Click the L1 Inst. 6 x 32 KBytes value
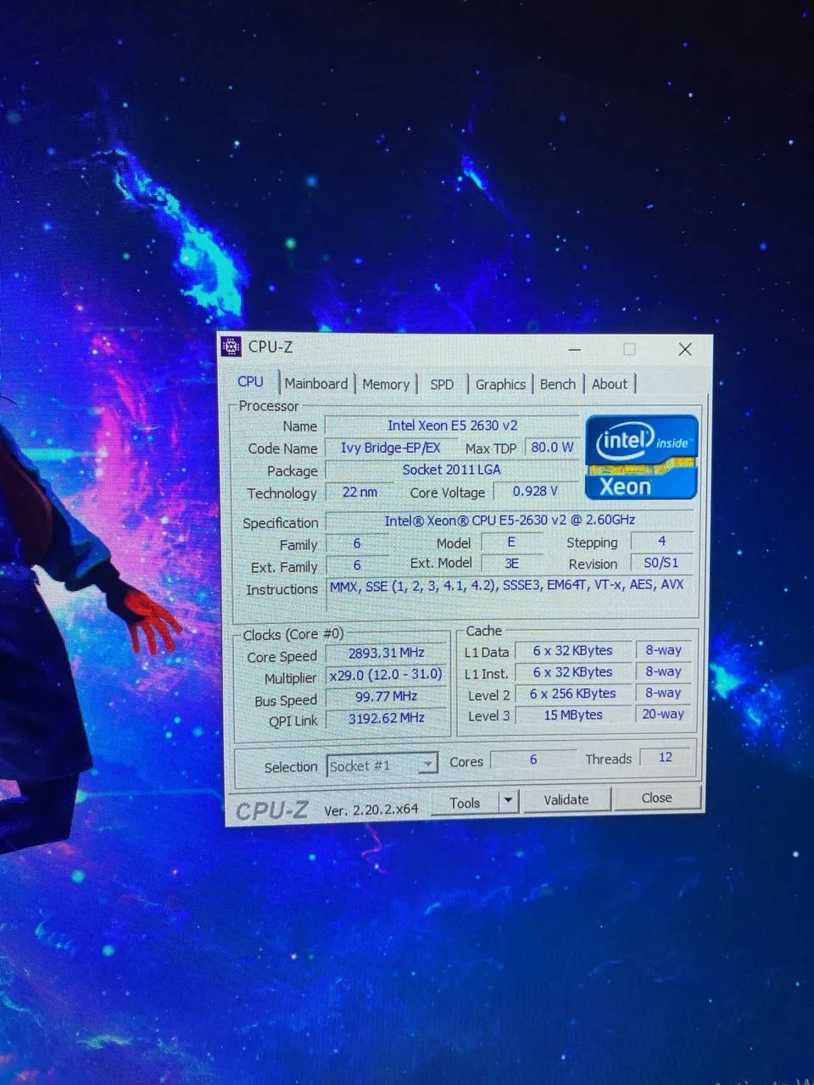The height and width of the screenshot is (1085, 814). point(573,672)
